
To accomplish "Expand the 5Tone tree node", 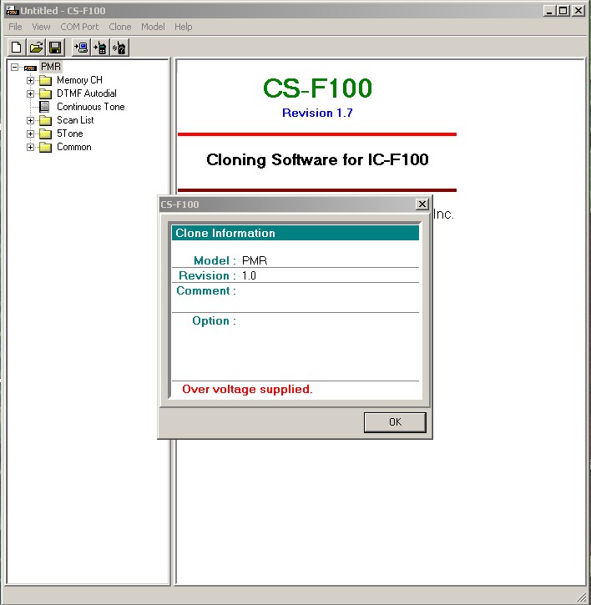I will click(30, 134).
